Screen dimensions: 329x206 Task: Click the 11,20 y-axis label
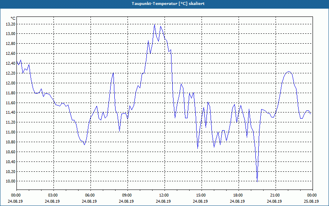click(11, 122)
